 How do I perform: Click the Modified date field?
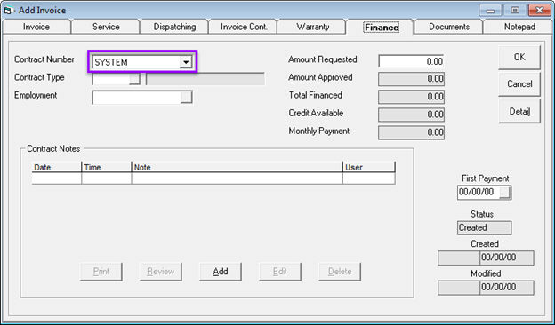[x=507, y=288]
